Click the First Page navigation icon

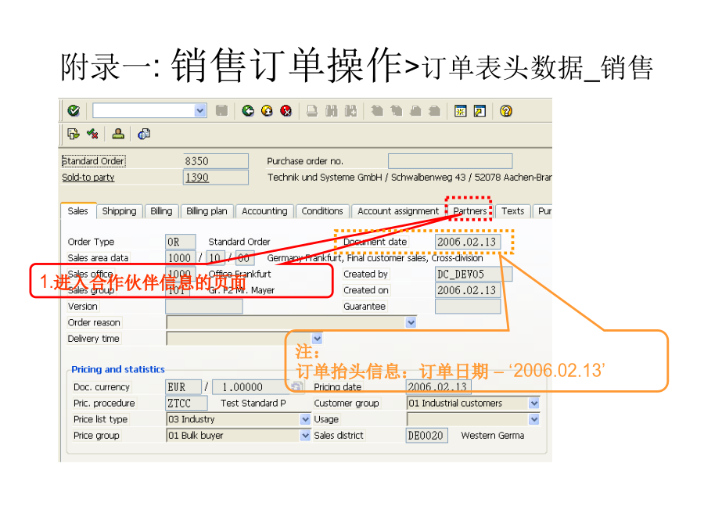point(377,110)
